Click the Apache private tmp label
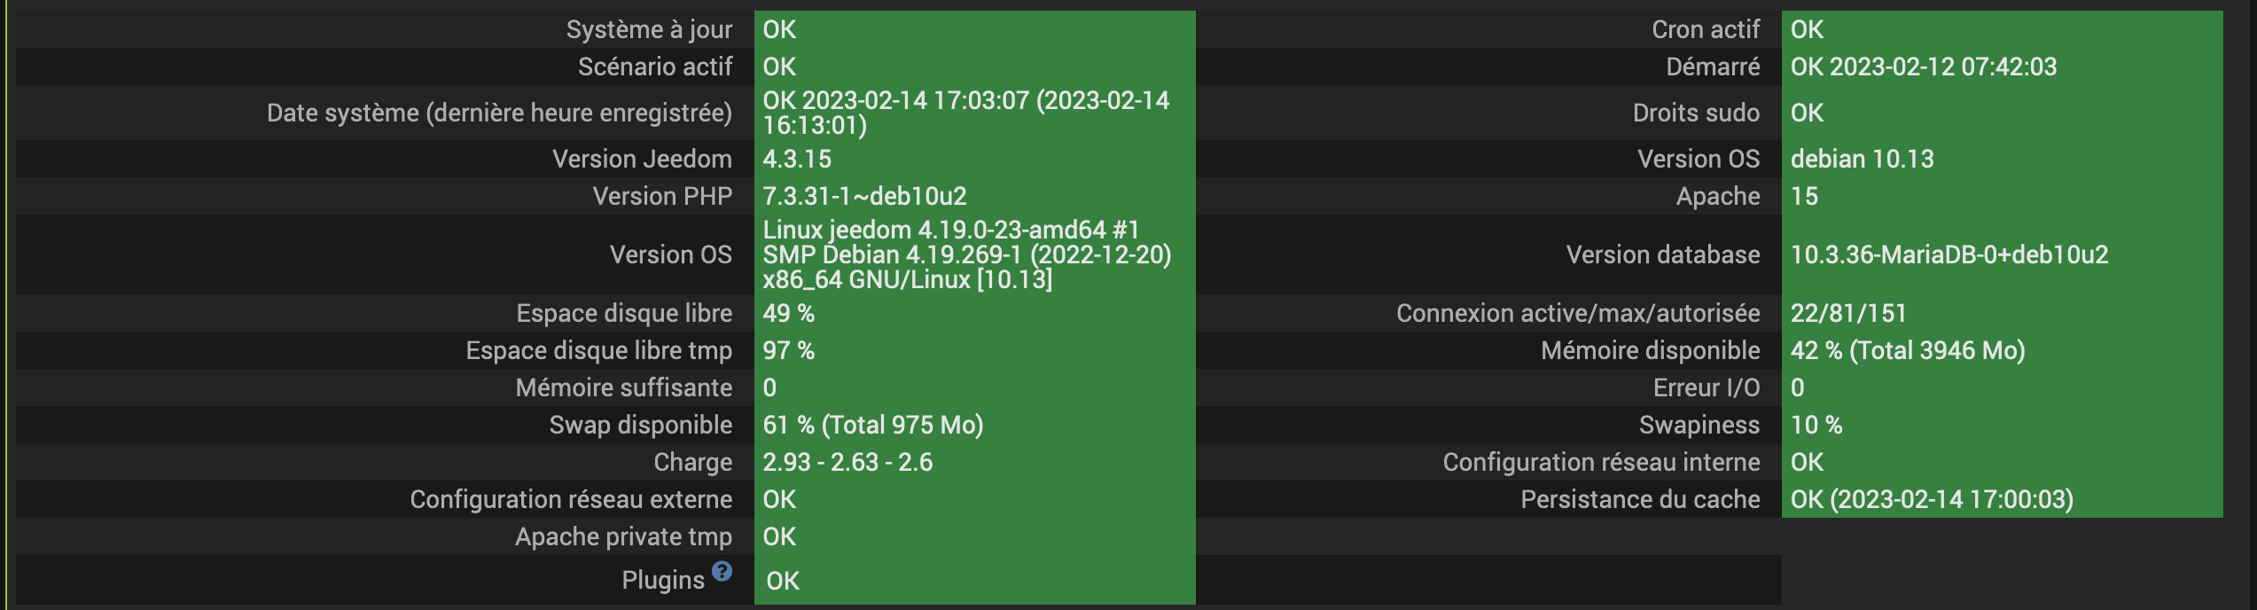Viewport: 2257px width, 610px height. (x=623, y=536)
